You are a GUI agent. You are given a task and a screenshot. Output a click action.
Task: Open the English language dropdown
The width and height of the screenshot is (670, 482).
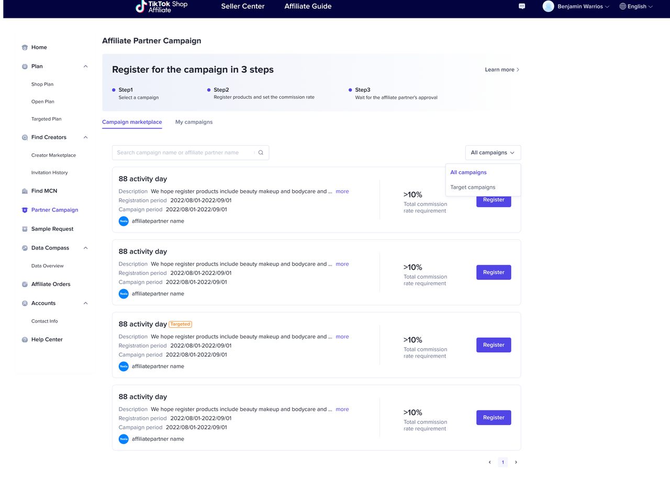click(636, 7)
